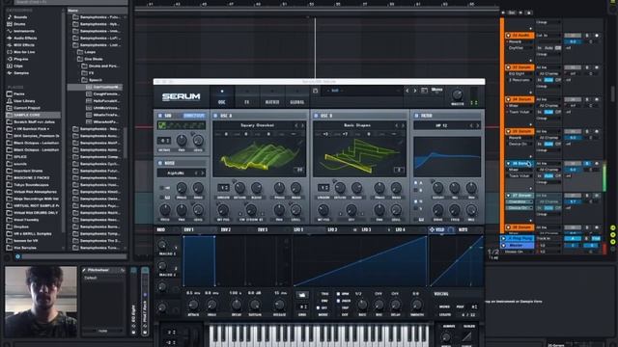The image size is (618, 347).
Task: Toggle filter routing for oscillator A
Action: (x=416, y=183)
